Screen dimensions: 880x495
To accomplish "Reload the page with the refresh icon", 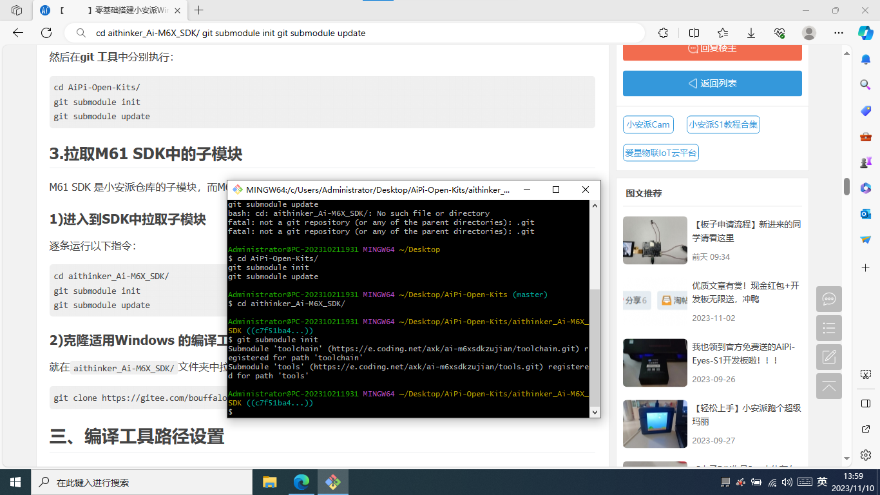I will pyautogui.click(x=46, y=33).
